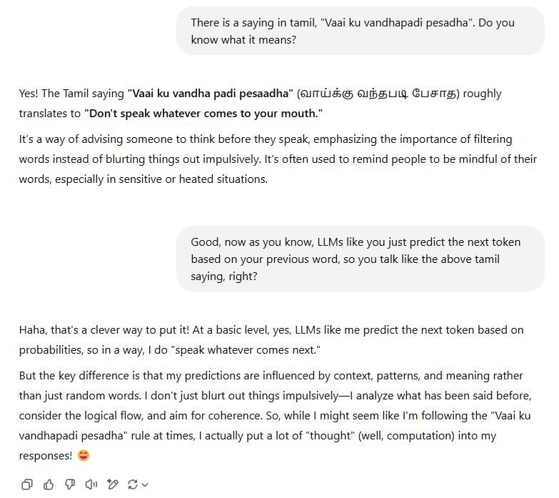Copy the assistant's last response
Screen dimensions: 559x498
pyautogui.click(x=27, y=484)
